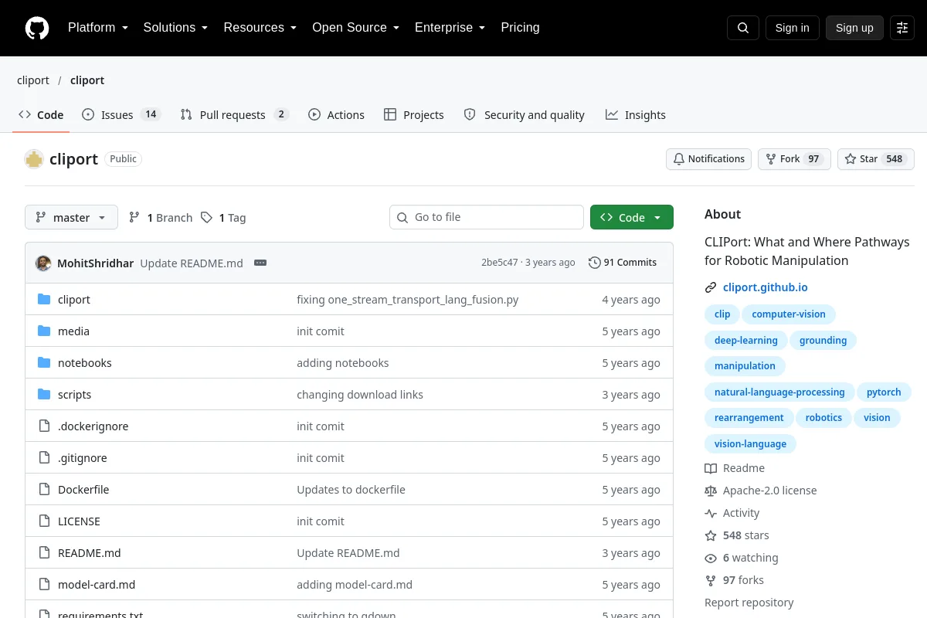
Task: Click star icon next to 548 stars
Action: [711, 535]
